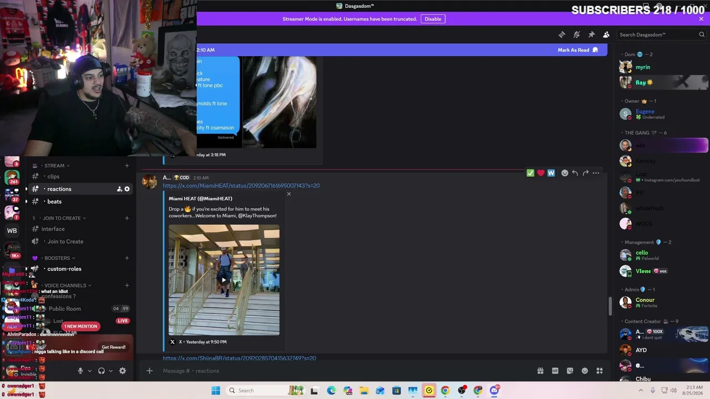Create invite for reactions channel

click(x=119, y=189)
